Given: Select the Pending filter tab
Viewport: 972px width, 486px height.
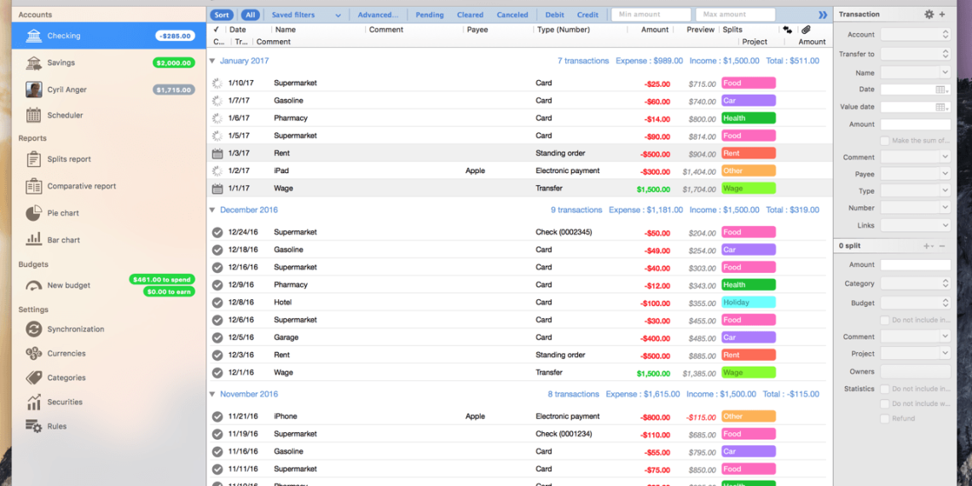Looking at the screenshot, I should click(430, 14).
